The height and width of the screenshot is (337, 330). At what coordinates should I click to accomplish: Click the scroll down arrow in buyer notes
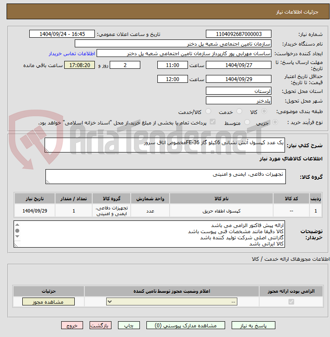pyautogui.click(x=17, y=236)
